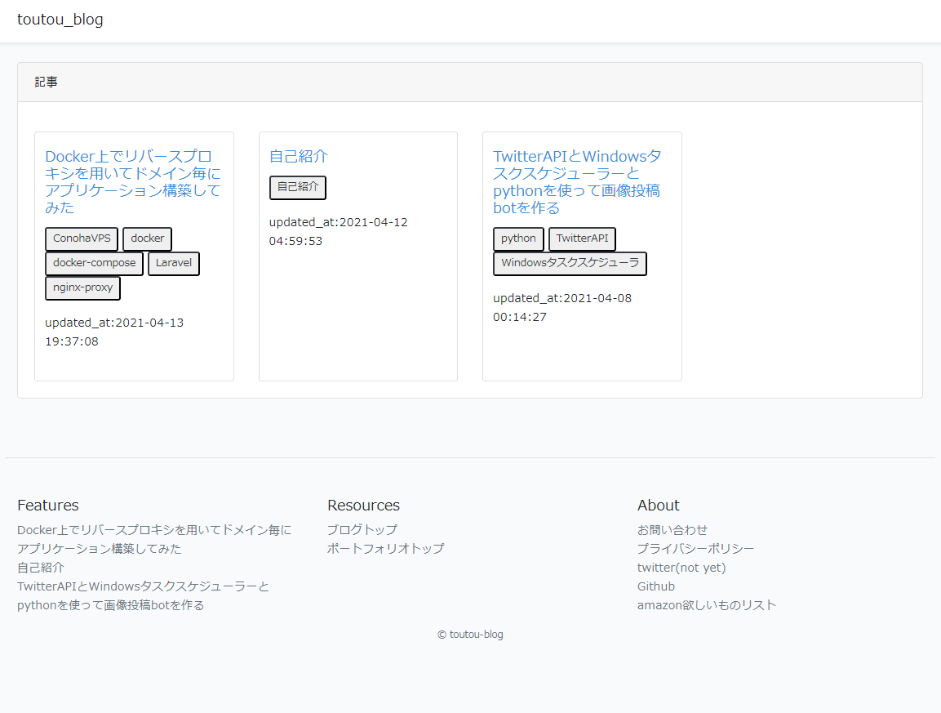Viewport: 941px width, 713px height.
Task: Visit amazon欲しいものリスト link
Action: [706, 605]
